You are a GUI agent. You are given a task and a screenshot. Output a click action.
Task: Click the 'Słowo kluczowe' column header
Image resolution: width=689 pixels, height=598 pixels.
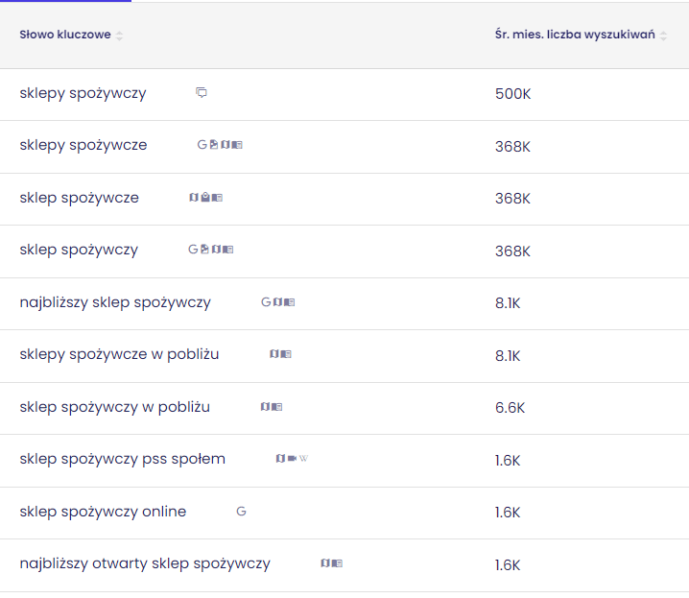(x=64, y=36)
